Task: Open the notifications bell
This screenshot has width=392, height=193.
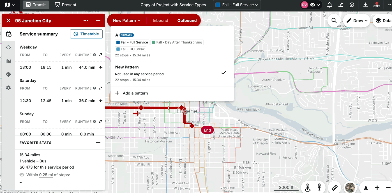Action: [x=330, y=5]
